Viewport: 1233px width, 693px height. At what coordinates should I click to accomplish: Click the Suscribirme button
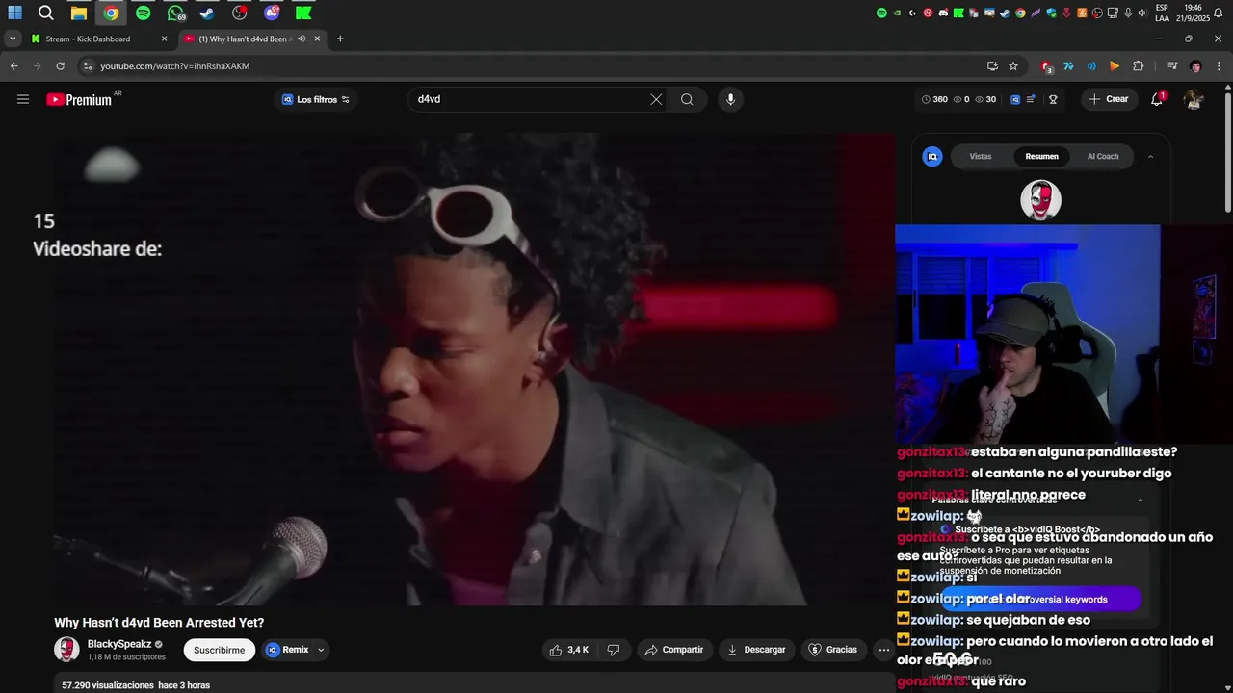pos(219,650)
